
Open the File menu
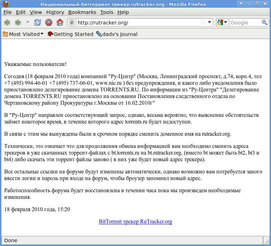(x=8, y=12)
